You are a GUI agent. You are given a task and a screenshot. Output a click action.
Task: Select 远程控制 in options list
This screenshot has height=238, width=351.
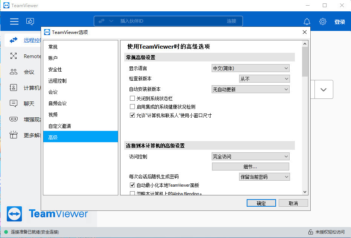pos(81,81)
